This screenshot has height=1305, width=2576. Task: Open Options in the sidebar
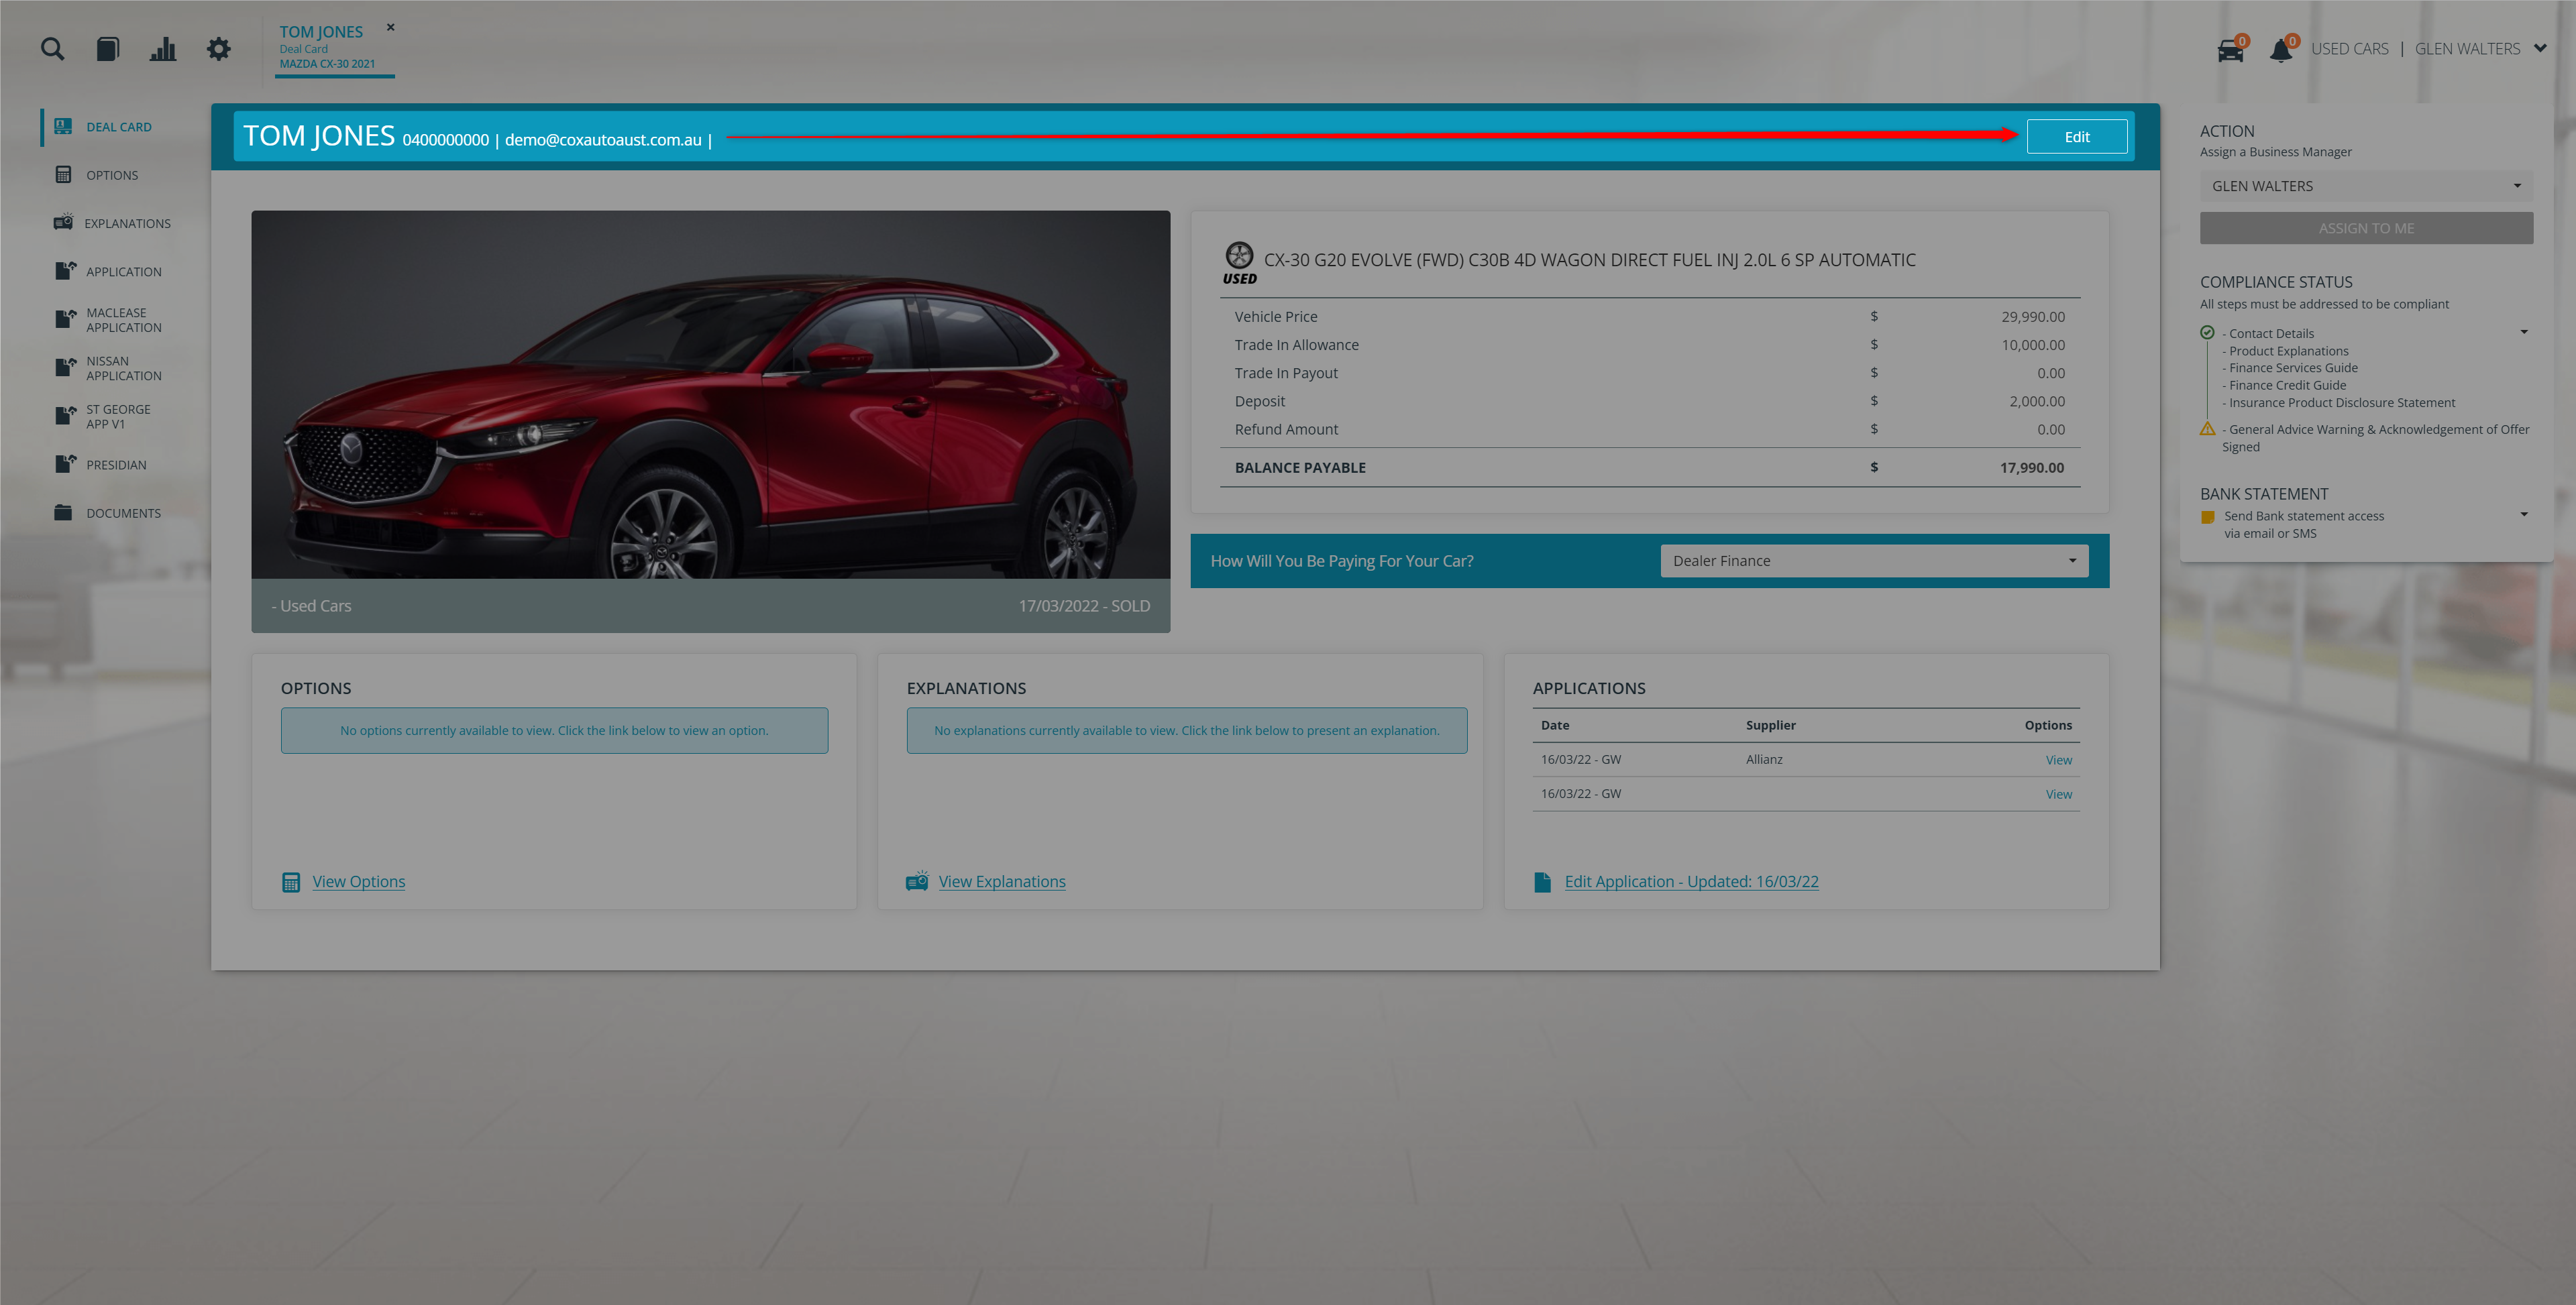[x=112, y=175]
